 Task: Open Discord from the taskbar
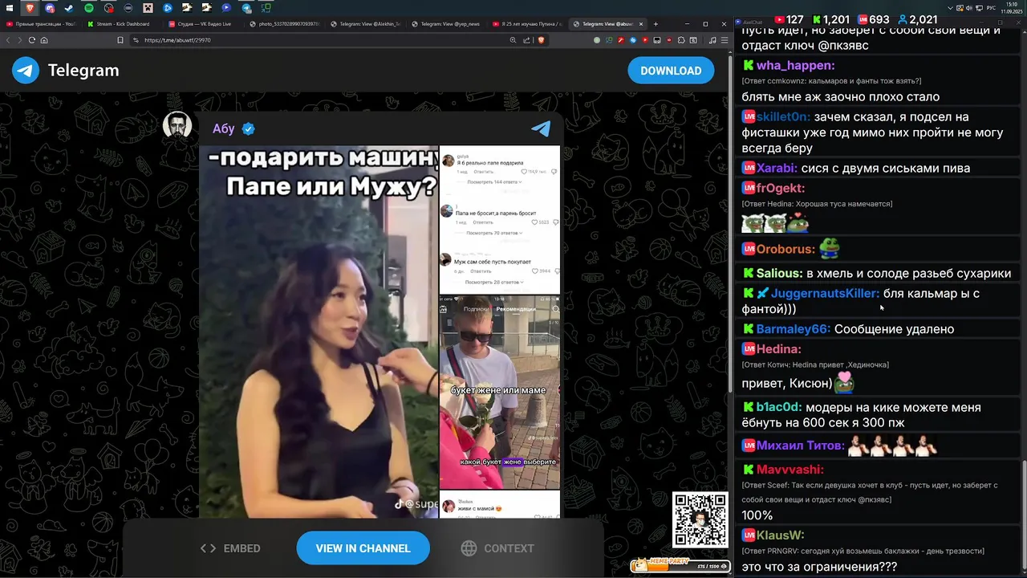(50, 7)
